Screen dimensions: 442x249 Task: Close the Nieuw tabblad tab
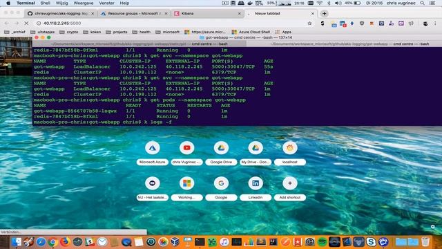tap(313, 13)
